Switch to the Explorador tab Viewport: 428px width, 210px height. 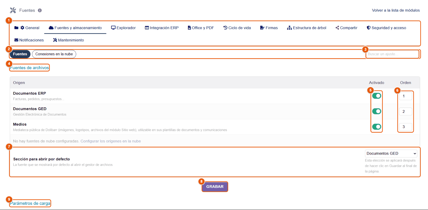(123, 28)
